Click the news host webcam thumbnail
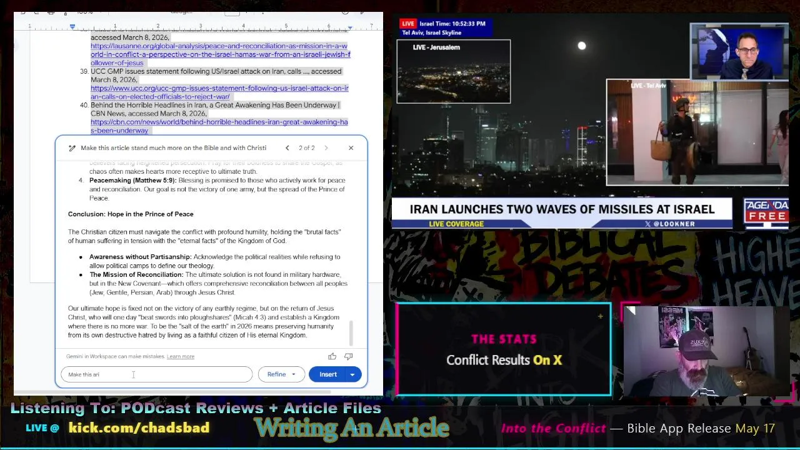Screen dimensions: 800x450 click(x=739, y=52)
